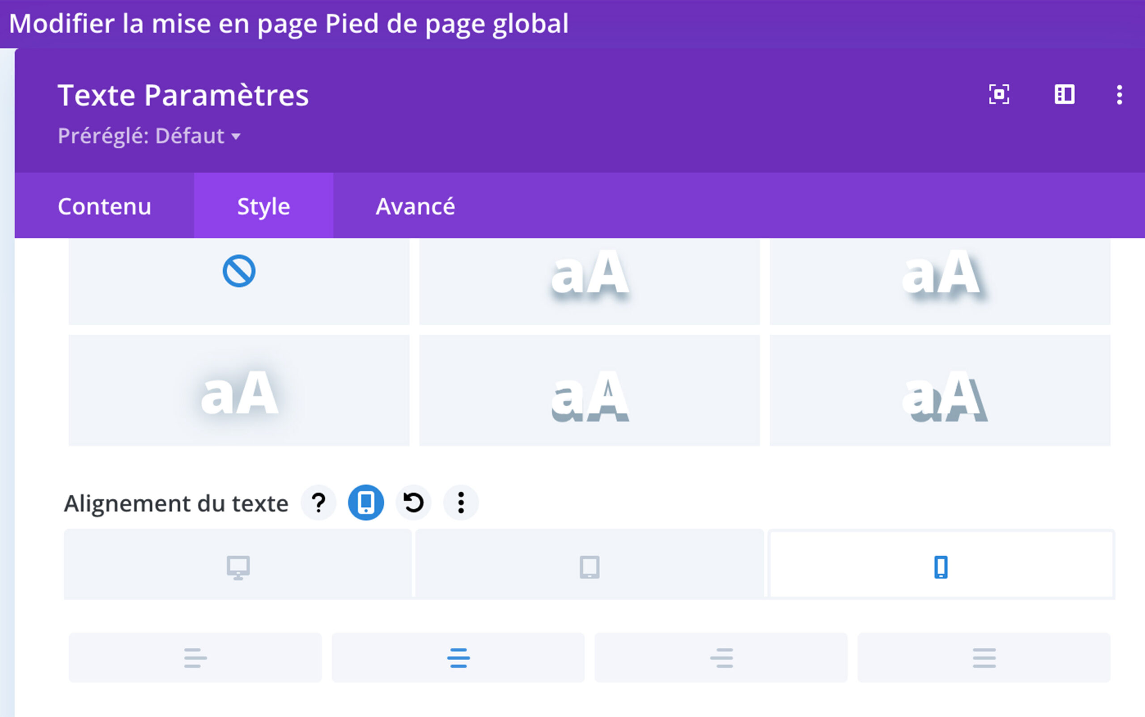Click the fullscreen expand modal icon
Screen dimensions: 1145x717
(998, 94)
